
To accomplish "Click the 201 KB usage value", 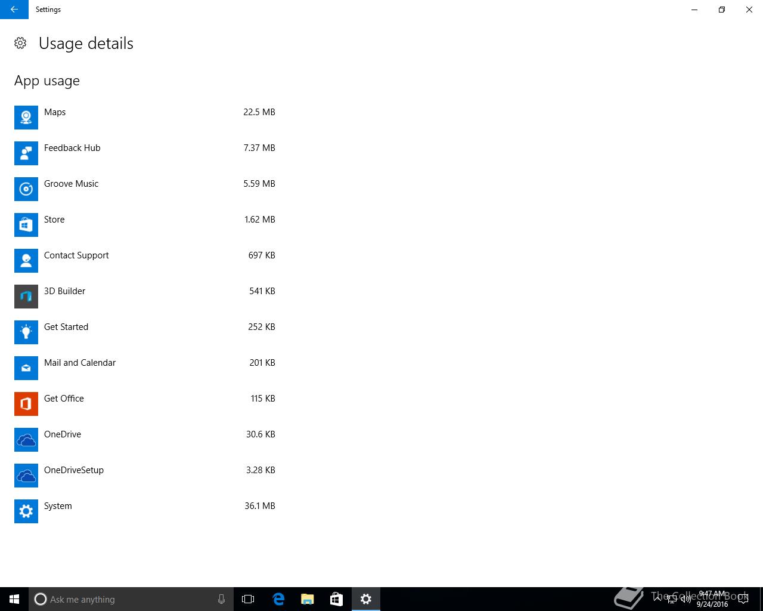I will tap(262, 363).
